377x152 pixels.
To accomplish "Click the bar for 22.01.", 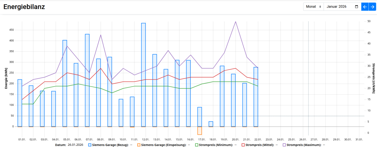I will click(256, 97).
